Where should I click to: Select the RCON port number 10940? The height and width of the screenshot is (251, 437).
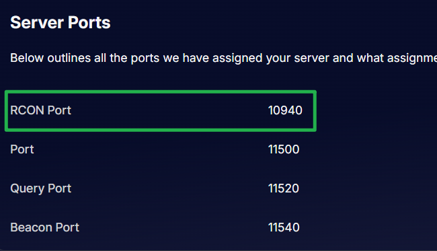[285, 110]
